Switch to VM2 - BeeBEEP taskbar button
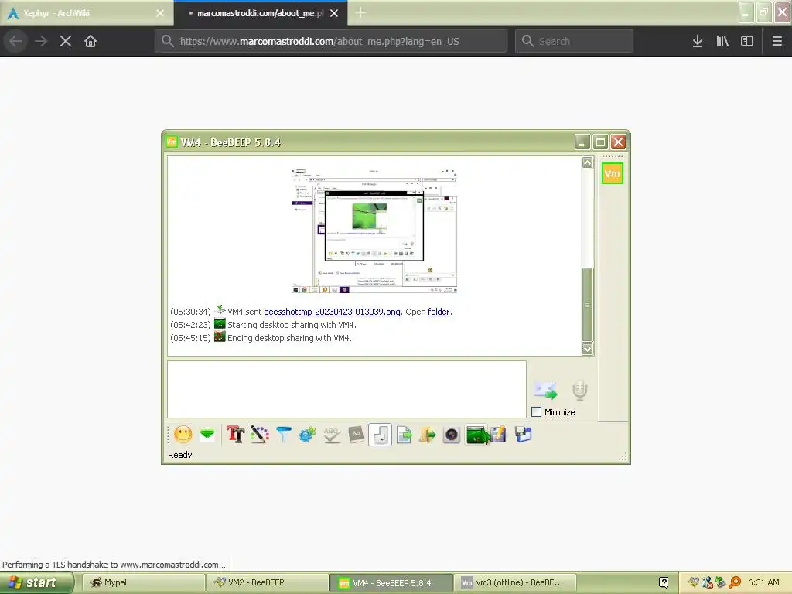Viewport: 792px width, 594px height. click(x=267, y=582)
